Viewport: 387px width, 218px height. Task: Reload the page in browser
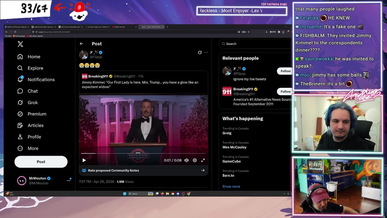pos(15,32)
